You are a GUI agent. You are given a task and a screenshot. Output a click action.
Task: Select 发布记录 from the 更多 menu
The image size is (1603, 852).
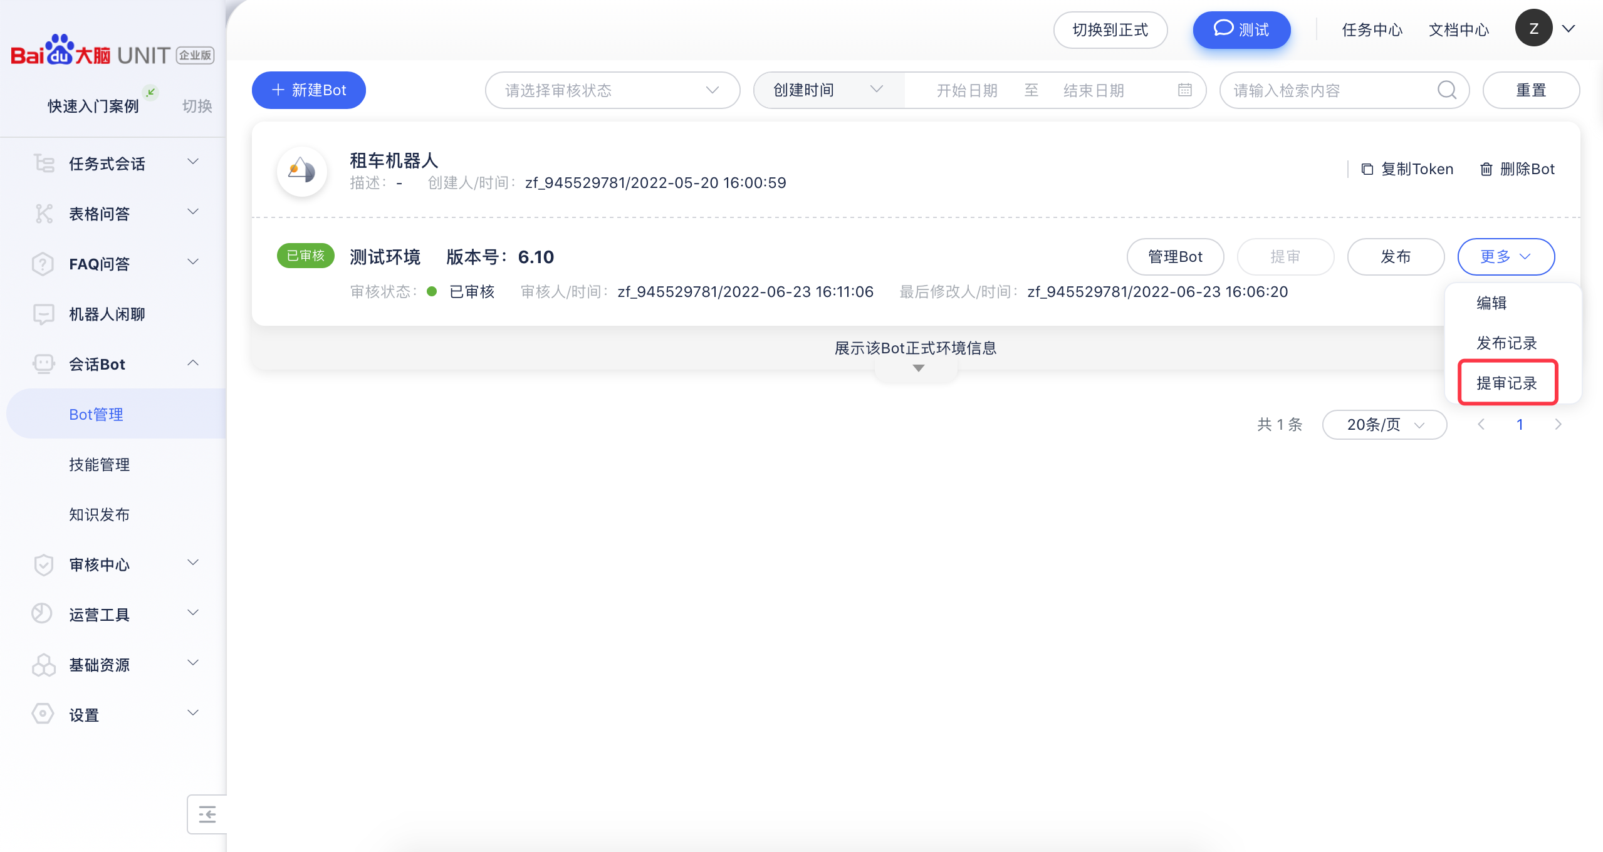point(1506,343)
